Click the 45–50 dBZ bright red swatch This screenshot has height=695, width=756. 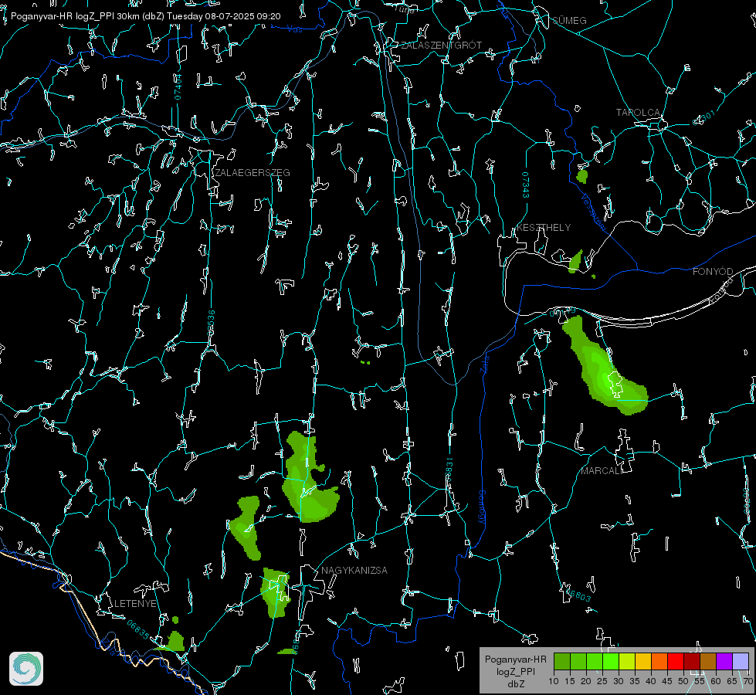pyautogui.click(x=676, y=661)
